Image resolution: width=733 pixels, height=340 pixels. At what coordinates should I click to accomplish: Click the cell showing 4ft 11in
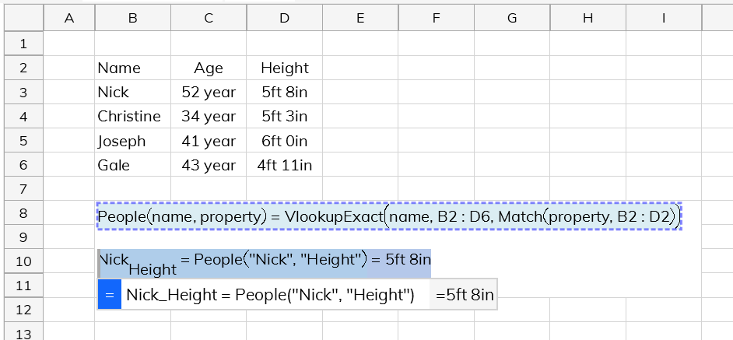click(284, 165)
